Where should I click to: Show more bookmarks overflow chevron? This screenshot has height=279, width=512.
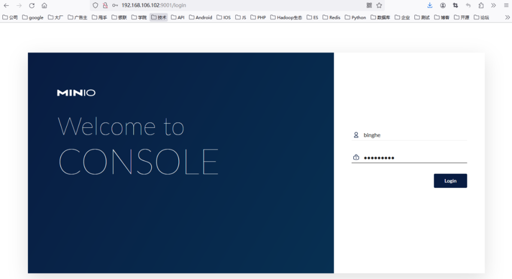click(507, 18)
